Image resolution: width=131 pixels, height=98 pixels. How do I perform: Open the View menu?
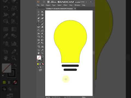coord(71,5)
